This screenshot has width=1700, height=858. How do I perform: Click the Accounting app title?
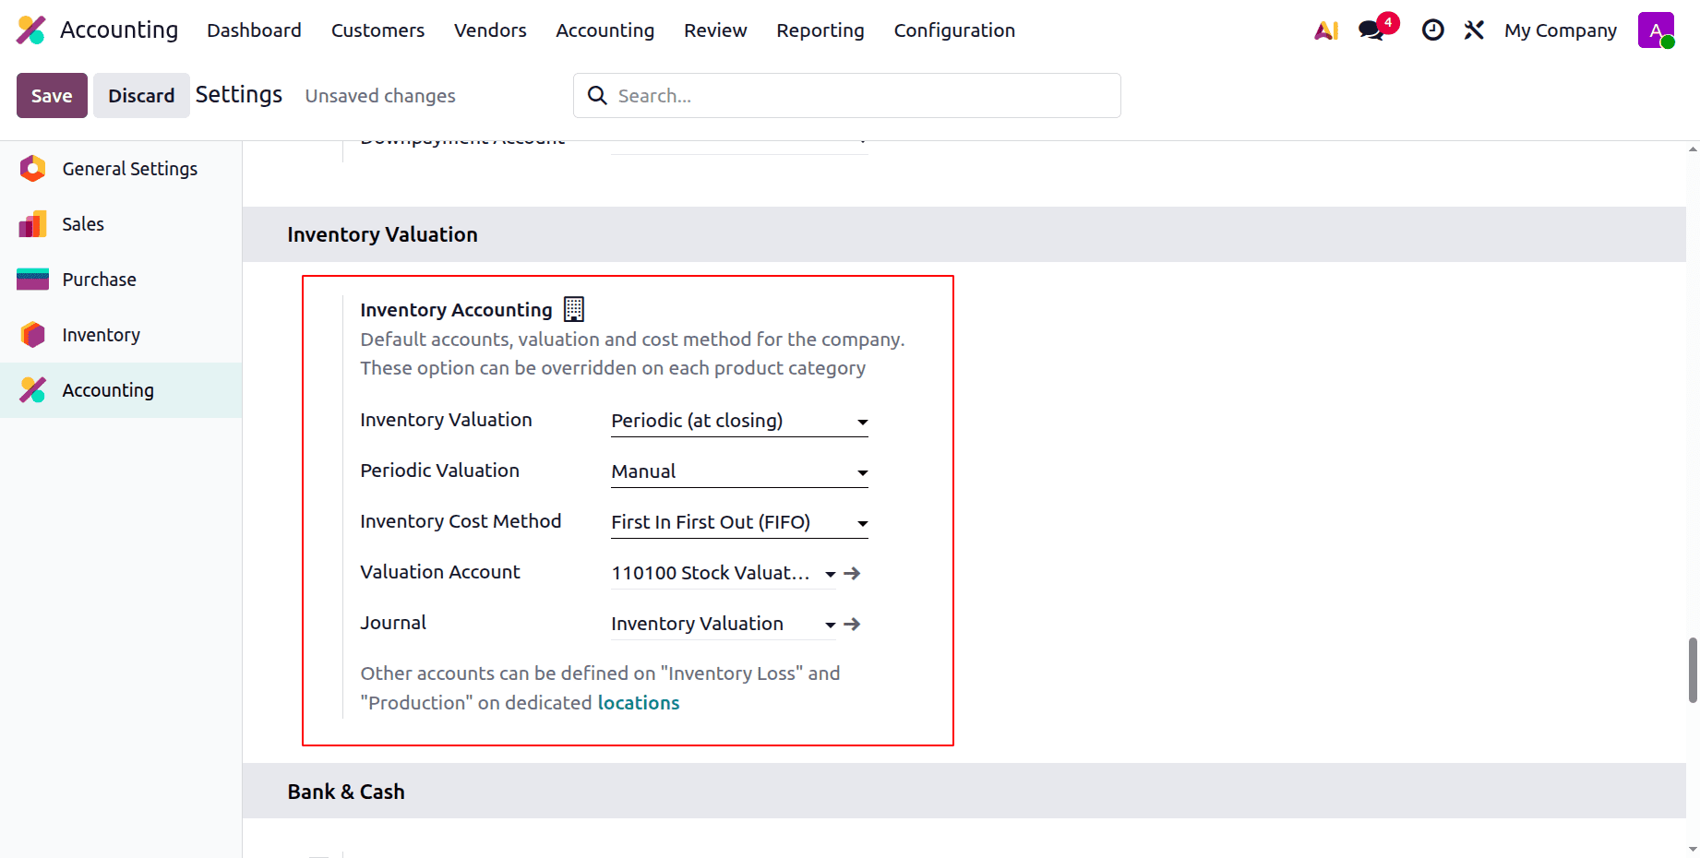pyautogui.click(x=119, y=30)
